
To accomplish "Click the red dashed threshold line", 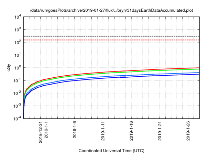I will tap(103, 40).
